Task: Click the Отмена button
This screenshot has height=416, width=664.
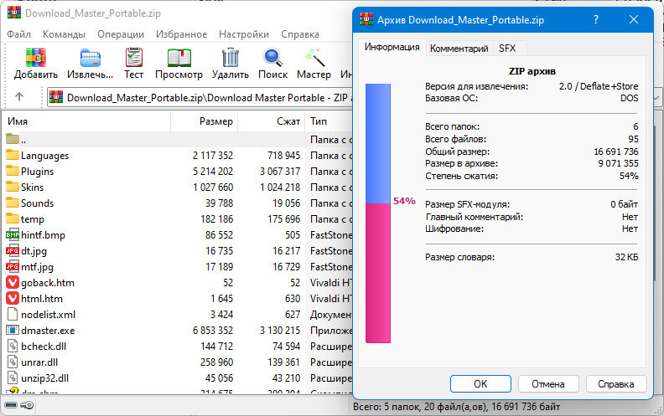Action: click(x=548, y=384)
